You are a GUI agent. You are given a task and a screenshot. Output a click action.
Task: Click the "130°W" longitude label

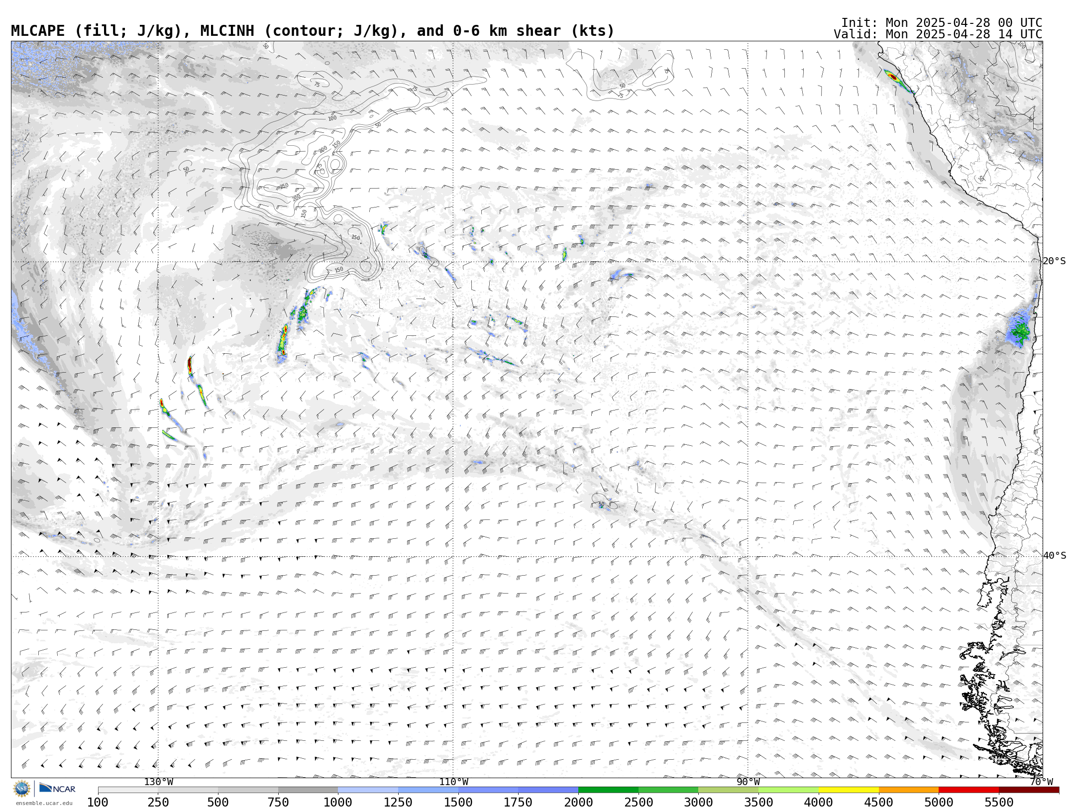tap(159, 782)
